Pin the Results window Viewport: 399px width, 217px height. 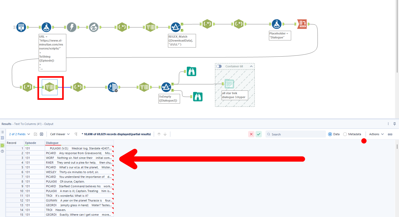pyautogui.click(x=395, y=124)
